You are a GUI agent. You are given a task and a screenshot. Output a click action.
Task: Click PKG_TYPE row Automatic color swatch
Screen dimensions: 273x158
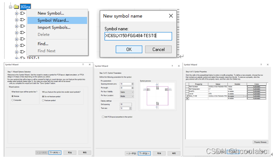[256, 96]
